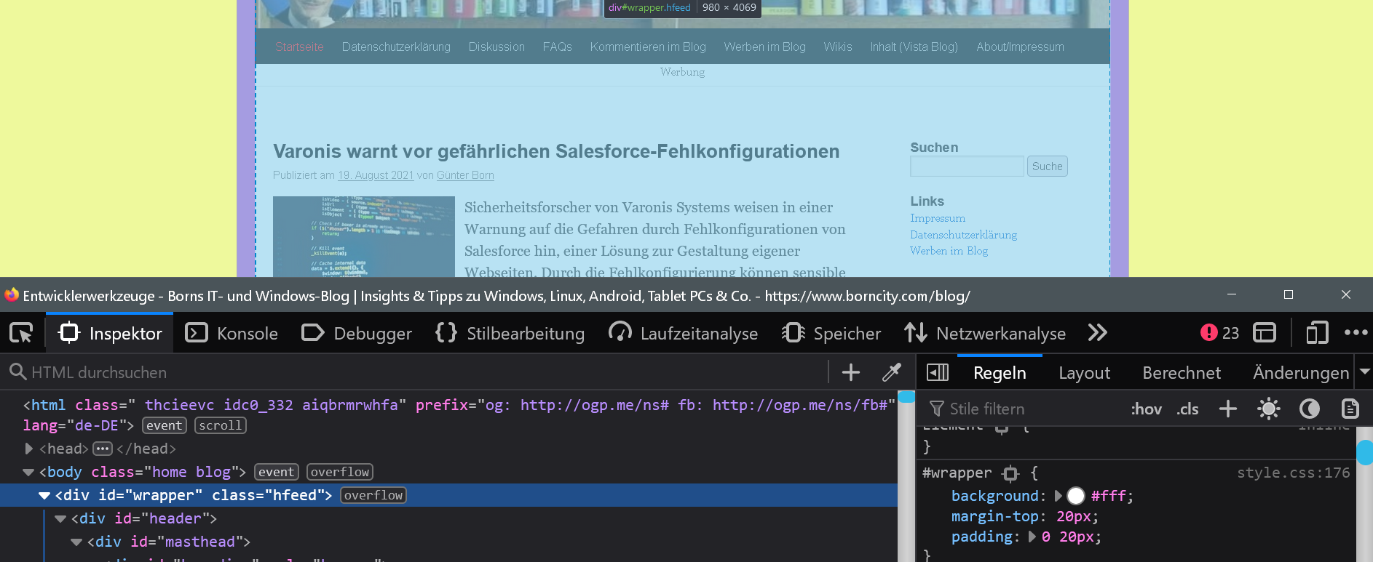1373x562 pixels.
Task: Toggle print media simulation icon
Action: click(x=1350, y=409)
